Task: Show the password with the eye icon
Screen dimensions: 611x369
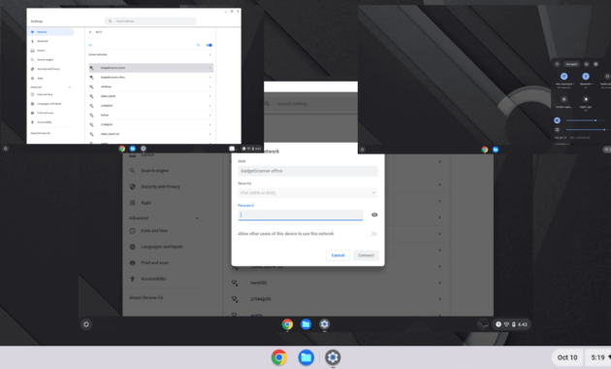Action: coord(374,215)
